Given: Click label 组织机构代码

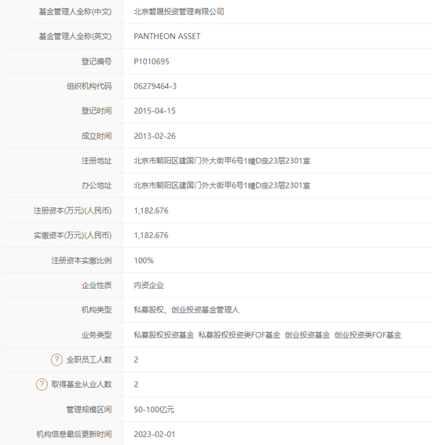Looking at the screenshot, I should (89, 86).
